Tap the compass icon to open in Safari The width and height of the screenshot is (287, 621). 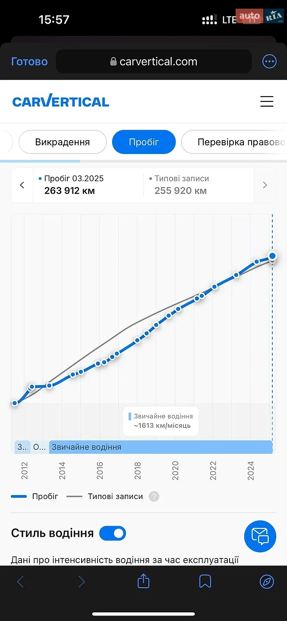267,581
